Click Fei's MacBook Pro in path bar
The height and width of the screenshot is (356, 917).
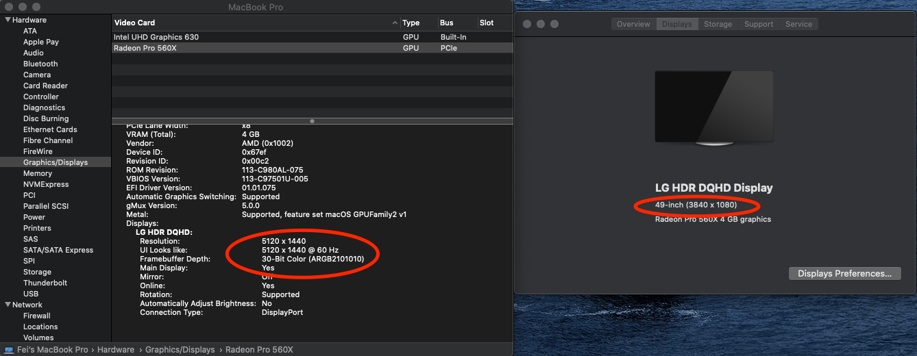click(52, 350)
